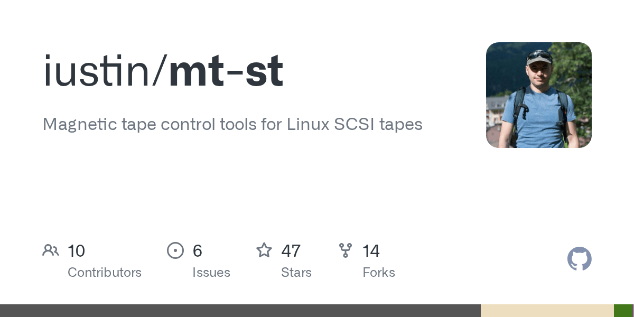
Task: Click the iustin owner name
Action: pyautogui.click(x=96, y=71)
